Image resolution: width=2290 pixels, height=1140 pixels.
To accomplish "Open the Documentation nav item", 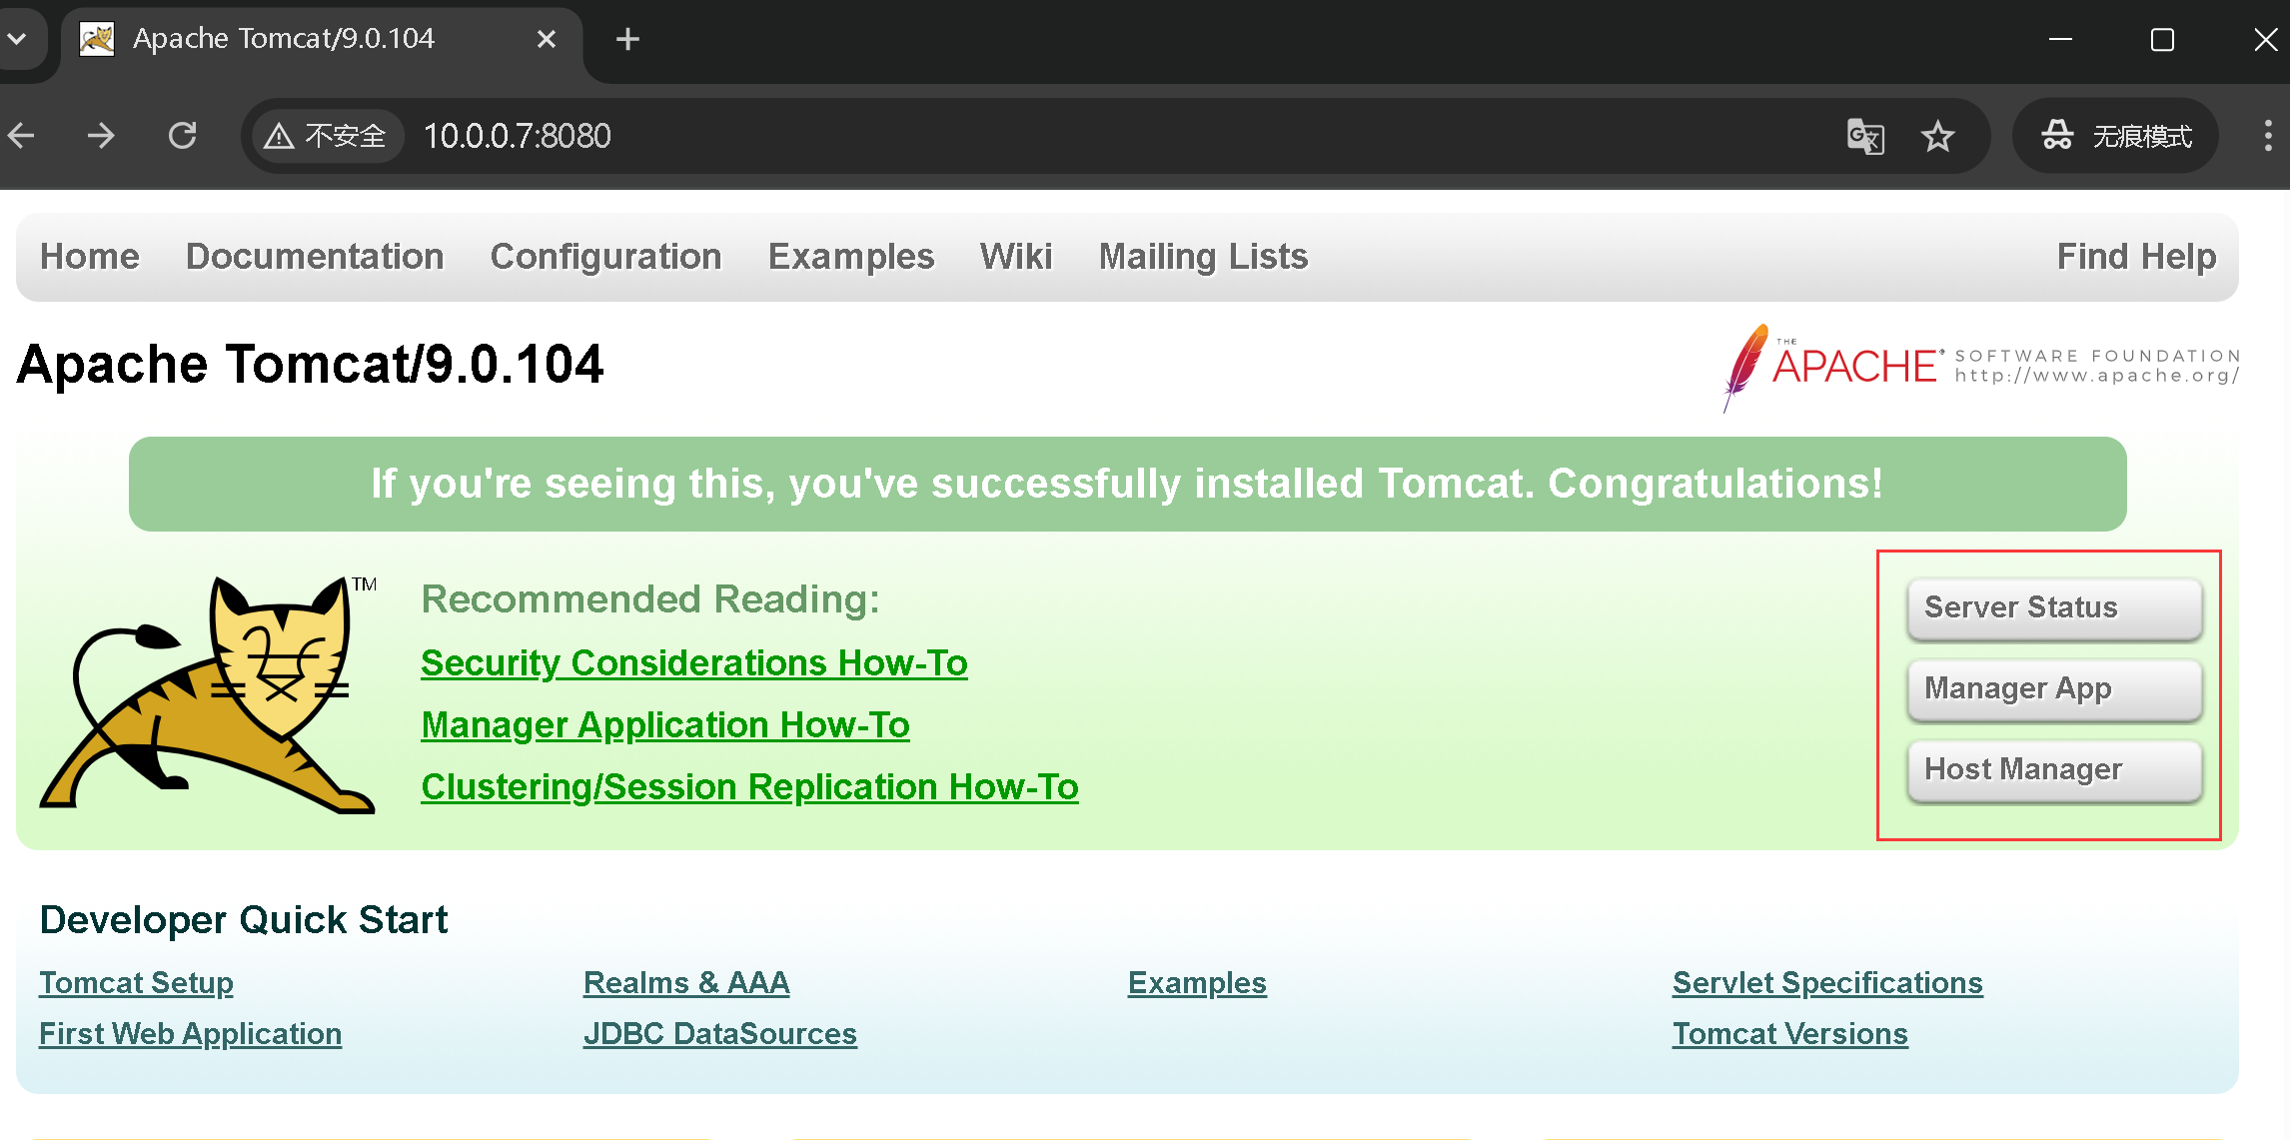I will click(315, 257).
